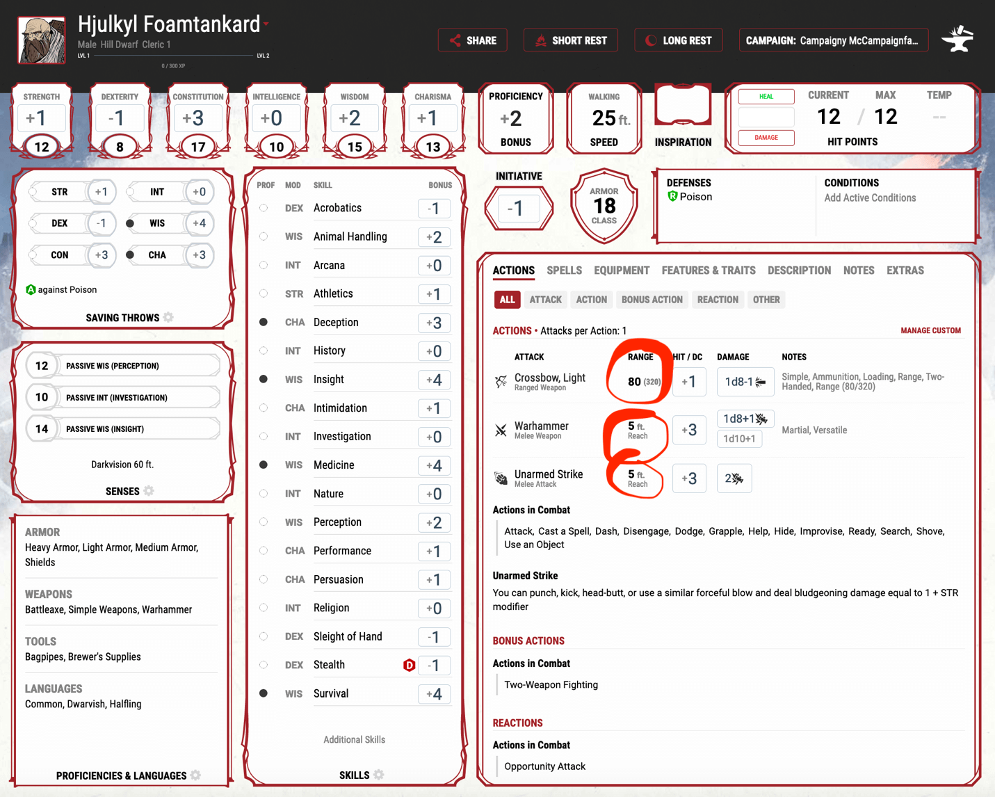Image resolution: width=995 pixels, height=797 pixels.
Task: Click Passive Wis (Perception) row
Action: tap(123, 366)
